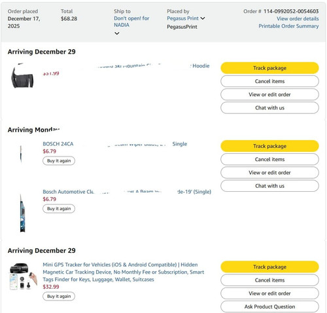Click the hoodie product thumbnail
This screenshot has height=313, width=327.
(22, 75)
